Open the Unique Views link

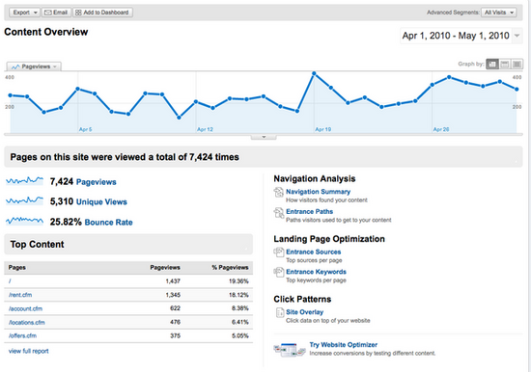(x=101, y=201)
